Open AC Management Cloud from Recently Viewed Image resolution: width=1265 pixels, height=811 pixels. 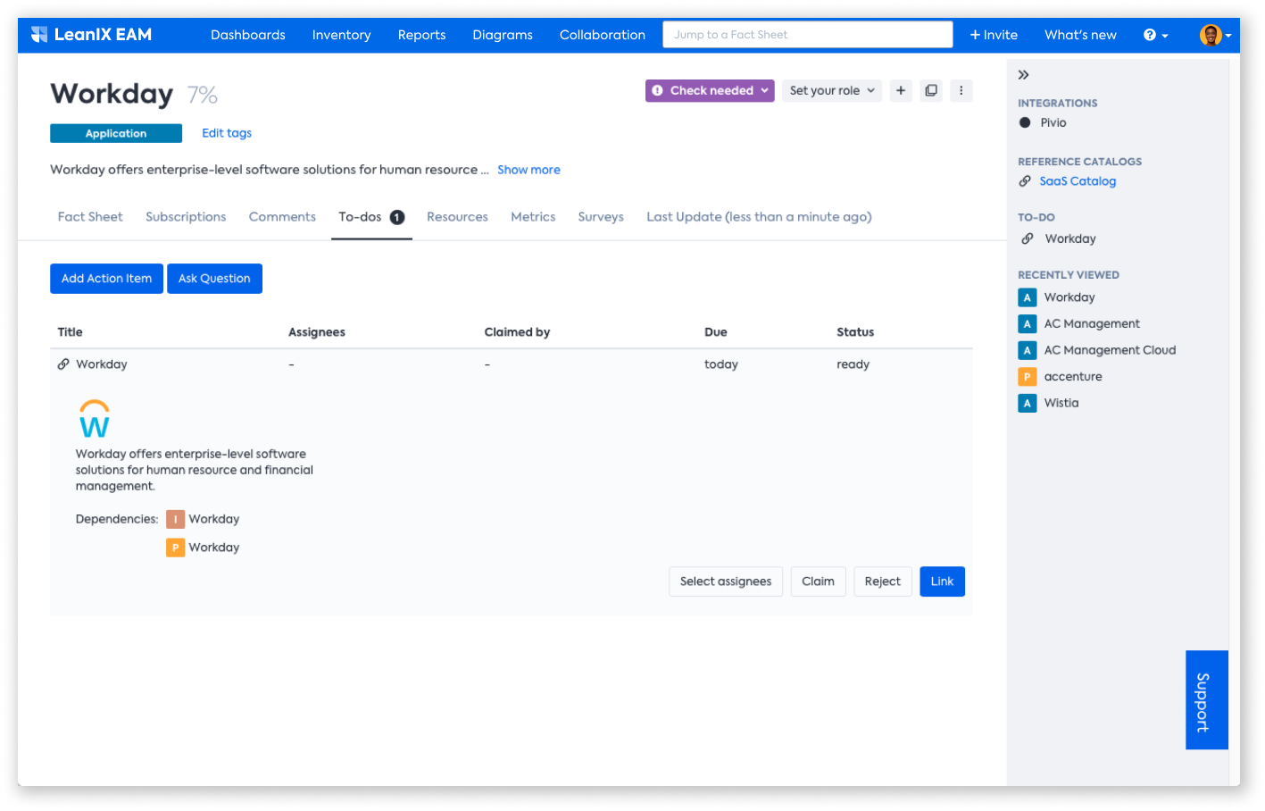point(1110,350)
